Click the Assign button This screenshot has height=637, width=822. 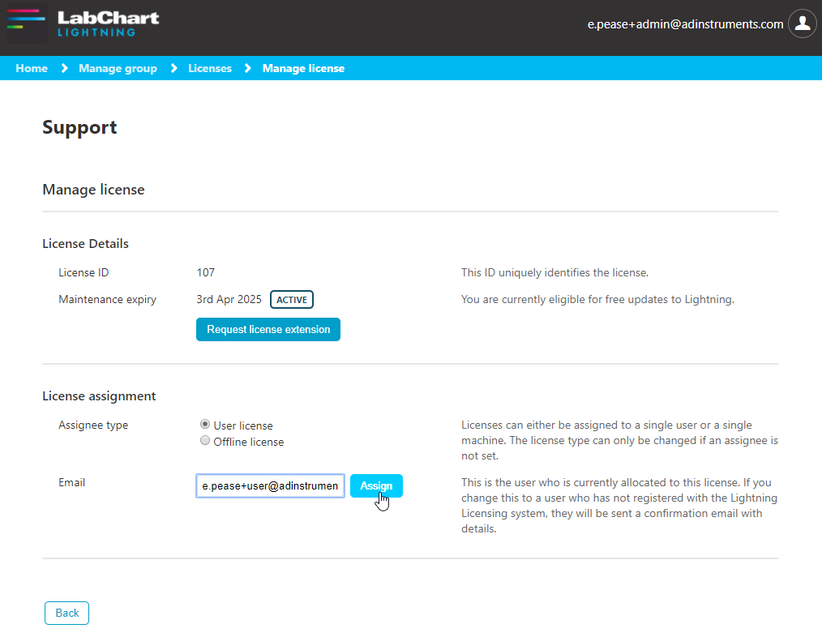(376, 485)
